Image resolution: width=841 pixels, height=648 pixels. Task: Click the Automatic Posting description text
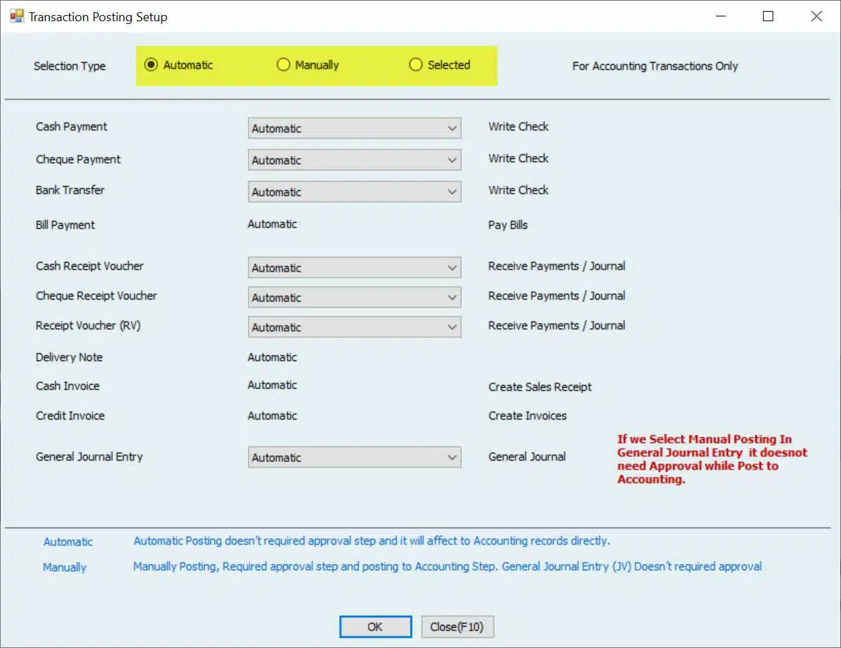(372, 541)
